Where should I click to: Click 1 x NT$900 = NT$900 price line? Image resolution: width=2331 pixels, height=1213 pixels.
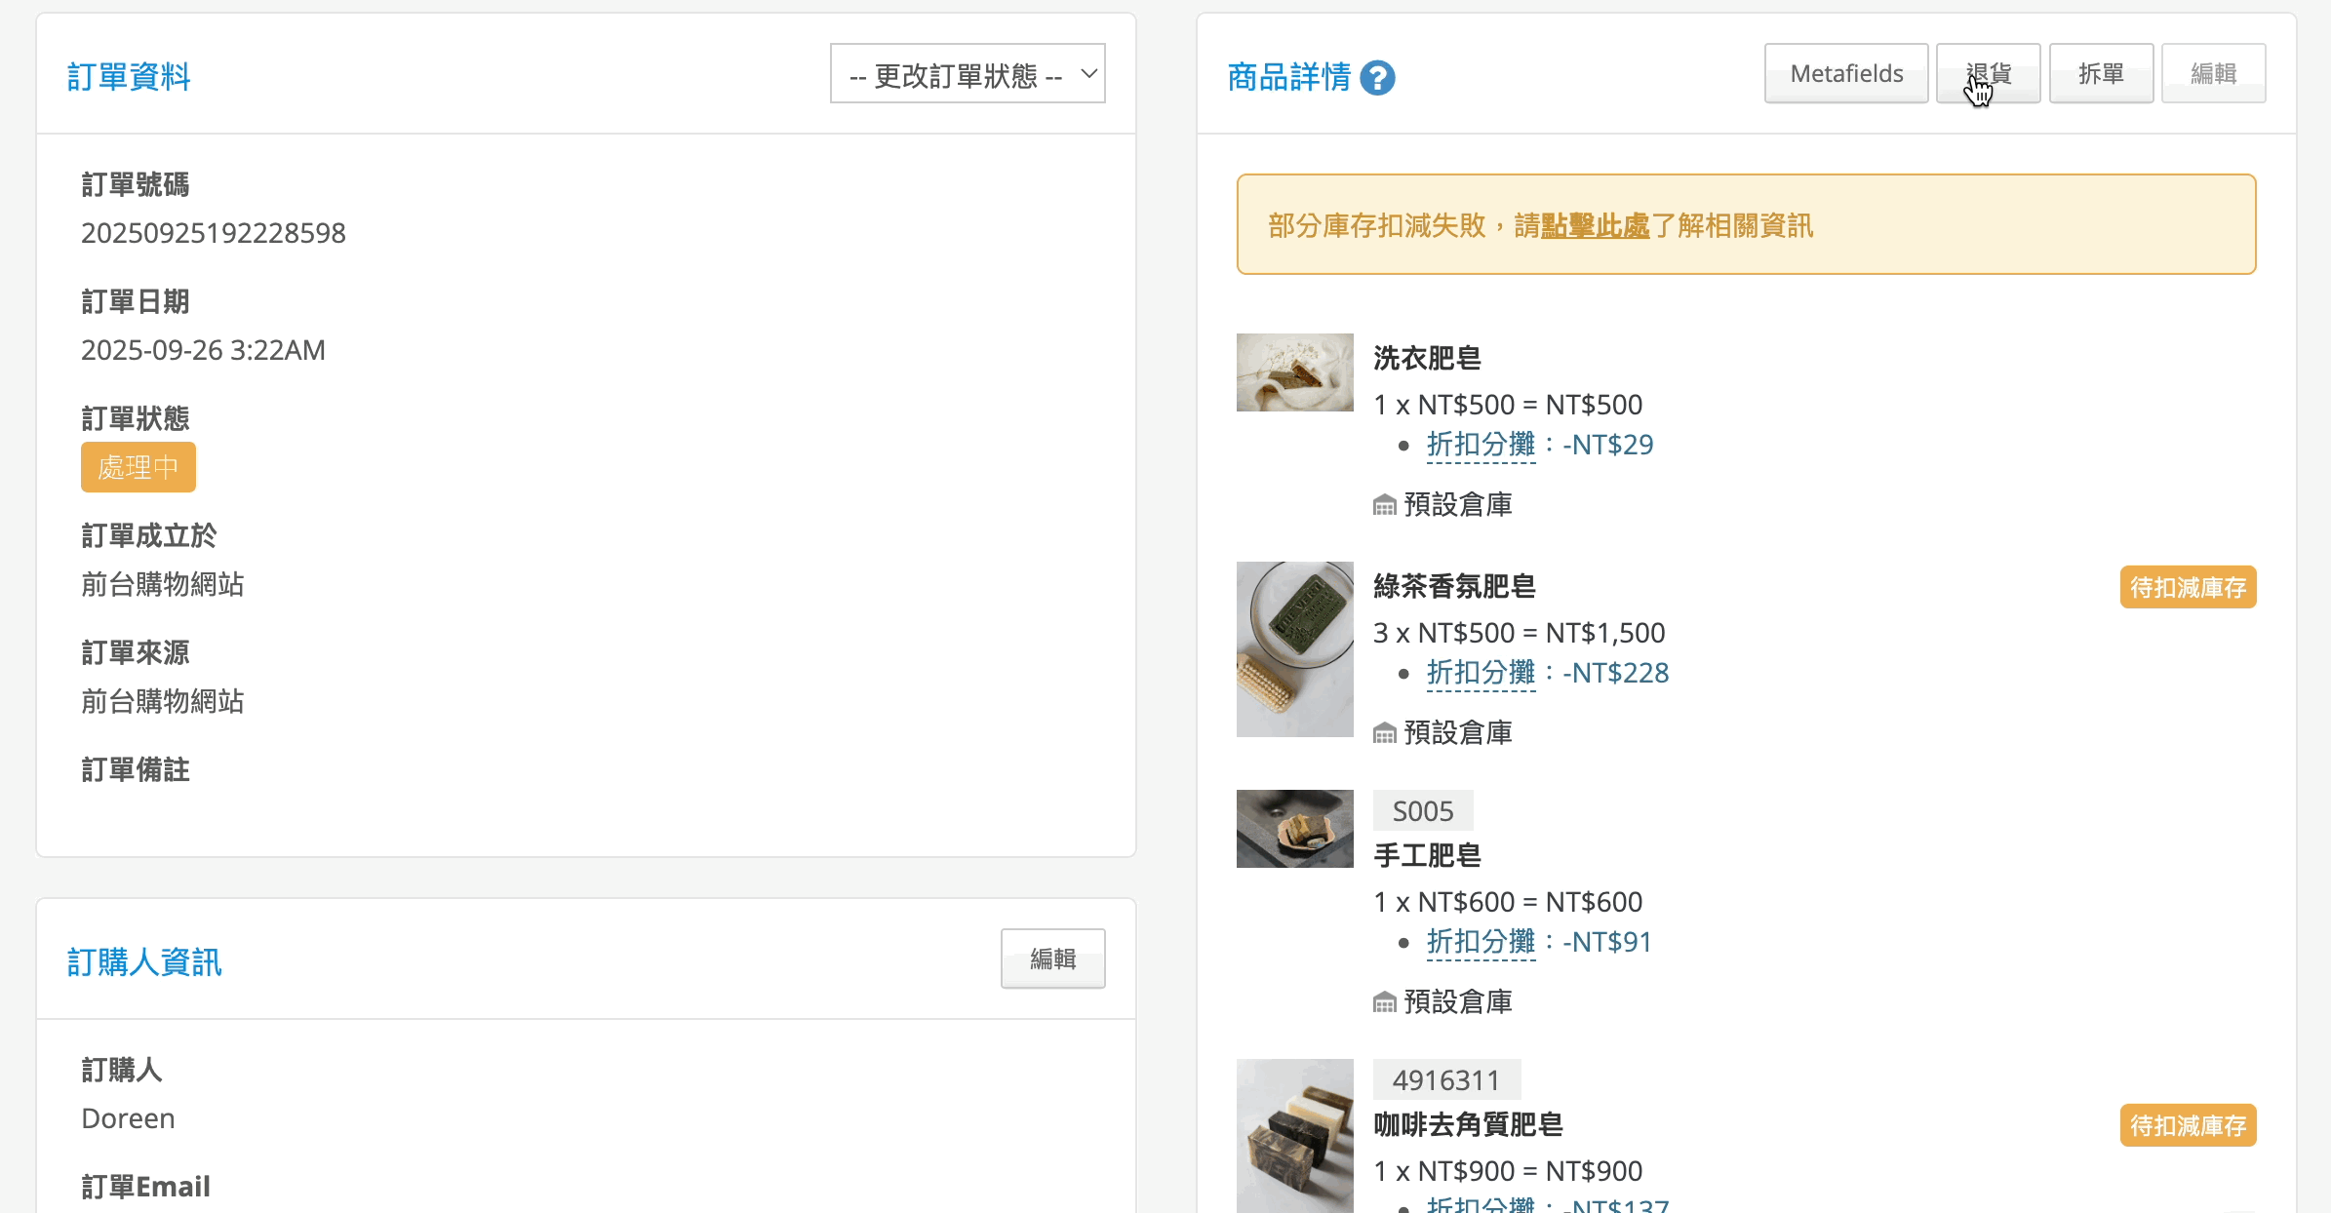click(1508, 1171)
